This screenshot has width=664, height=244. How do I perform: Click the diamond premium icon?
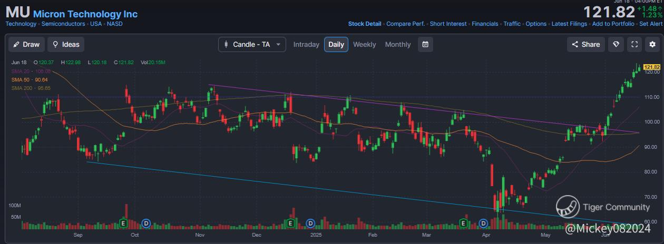pyautogui.click(x=616, y=44)
